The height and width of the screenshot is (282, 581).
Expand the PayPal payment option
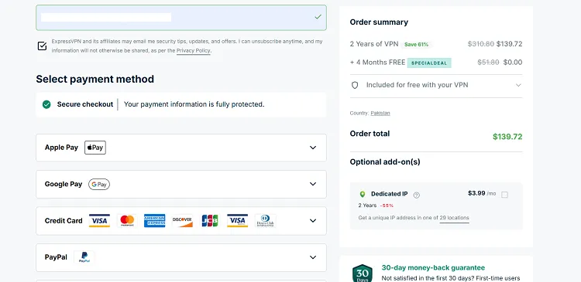[181, 257]
